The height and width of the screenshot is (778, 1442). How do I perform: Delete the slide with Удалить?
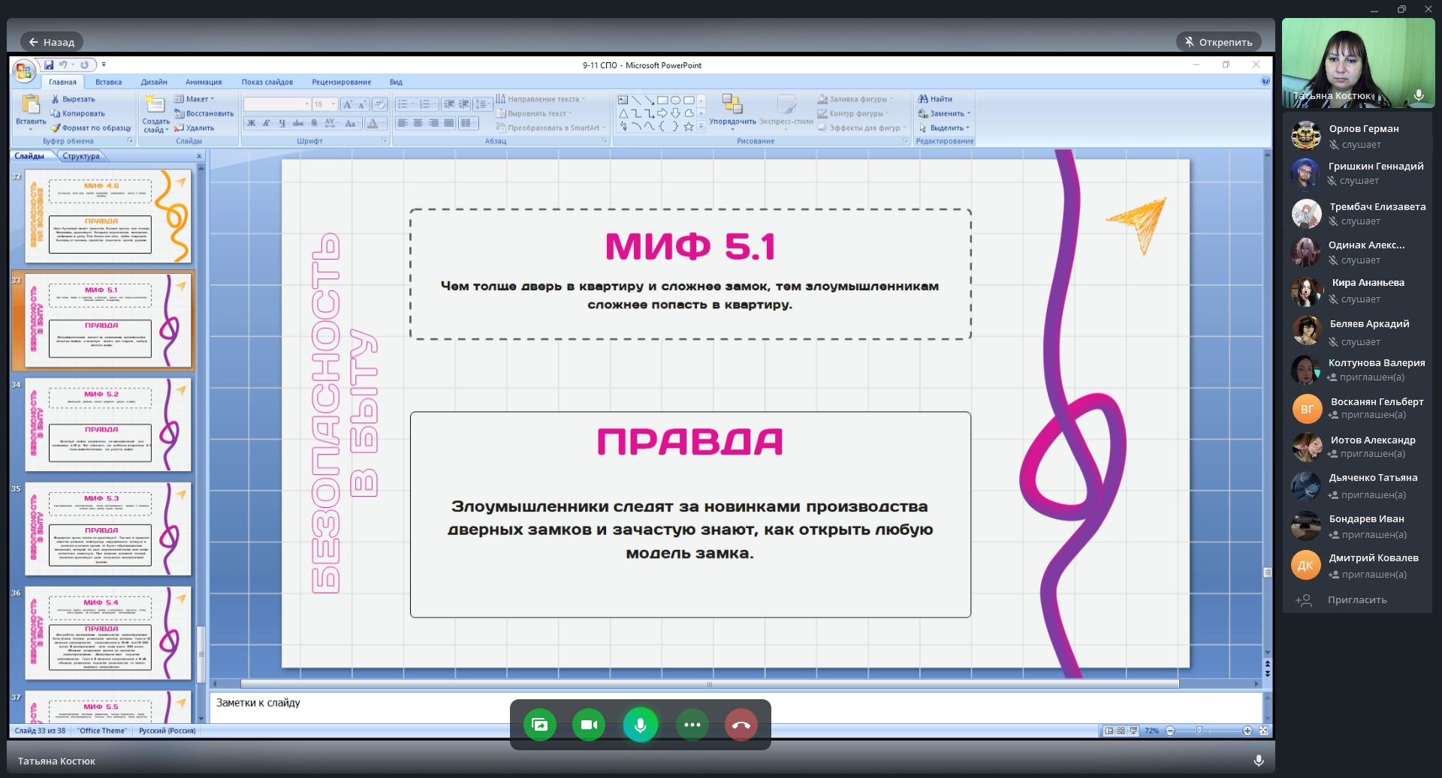[195, 128]
